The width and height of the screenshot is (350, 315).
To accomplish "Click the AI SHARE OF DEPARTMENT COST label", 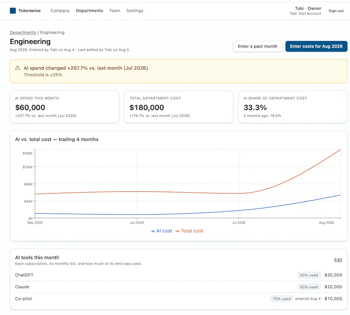I will tap(275, 98).
